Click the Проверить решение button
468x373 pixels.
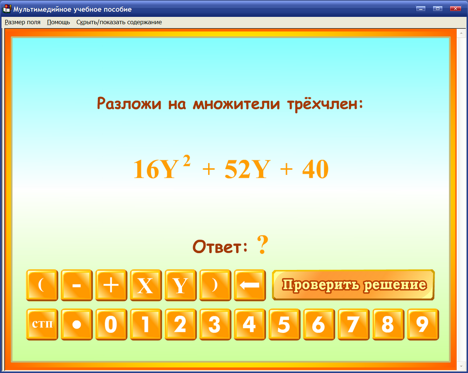[354, 285]
